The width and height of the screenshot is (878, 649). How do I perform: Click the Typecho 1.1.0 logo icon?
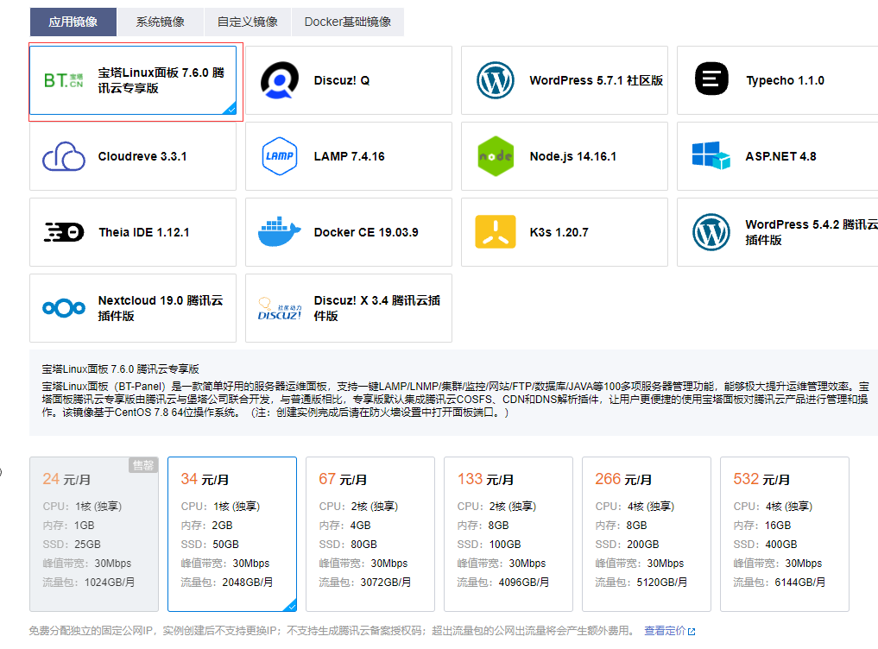(711, 79)
